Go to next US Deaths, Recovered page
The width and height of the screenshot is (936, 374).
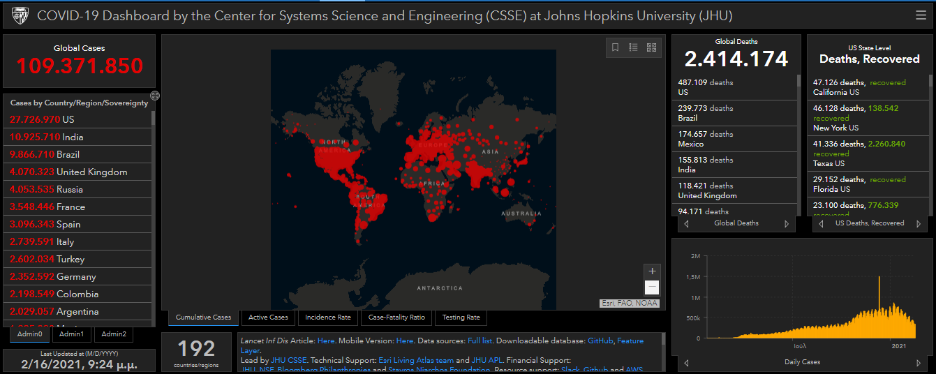pos(920,224)
